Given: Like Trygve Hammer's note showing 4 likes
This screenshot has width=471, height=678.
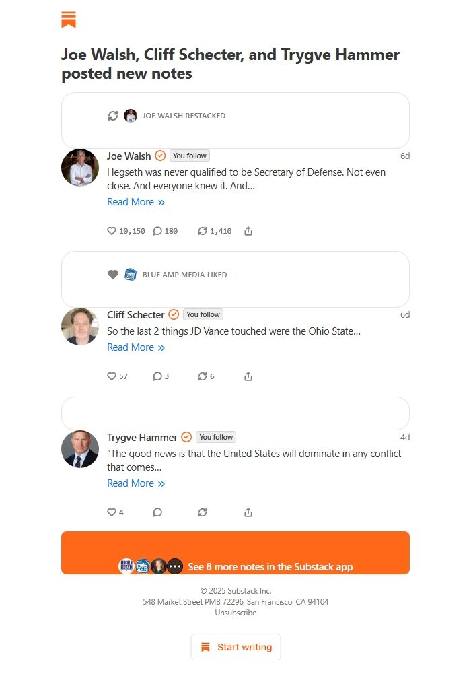Looking at the screenshot, I should tap(112, 512).
